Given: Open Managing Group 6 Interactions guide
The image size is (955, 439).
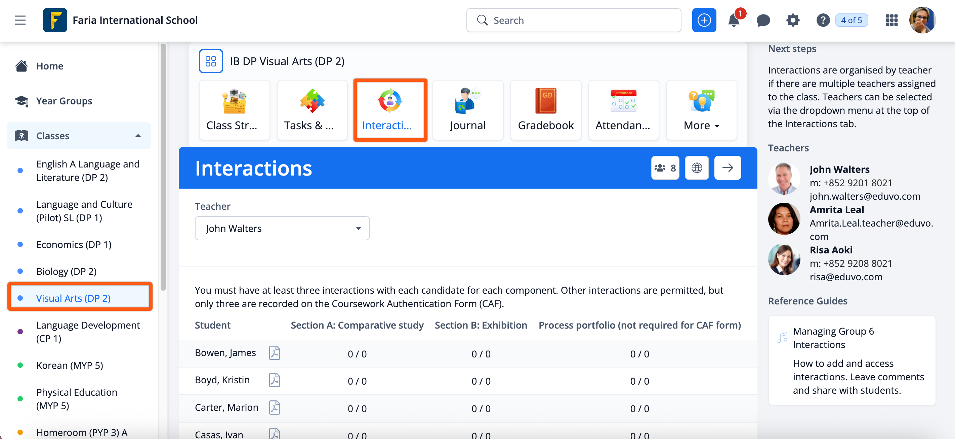Looking at the screenshot, I should (833, 338).
